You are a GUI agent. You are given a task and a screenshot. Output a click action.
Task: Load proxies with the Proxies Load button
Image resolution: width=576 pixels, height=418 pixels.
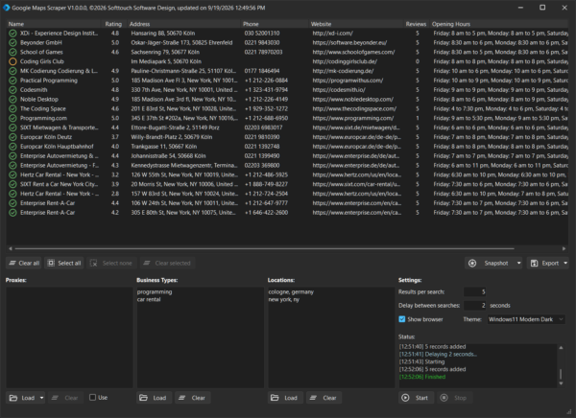coord(22,398)
